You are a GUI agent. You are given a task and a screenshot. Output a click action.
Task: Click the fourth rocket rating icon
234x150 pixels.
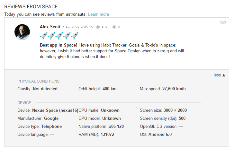pos(67,36)
